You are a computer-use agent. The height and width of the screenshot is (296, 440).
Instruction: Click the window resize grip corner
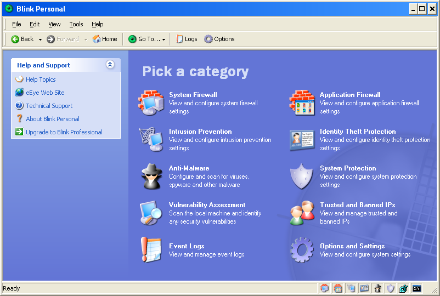[434, 290]
